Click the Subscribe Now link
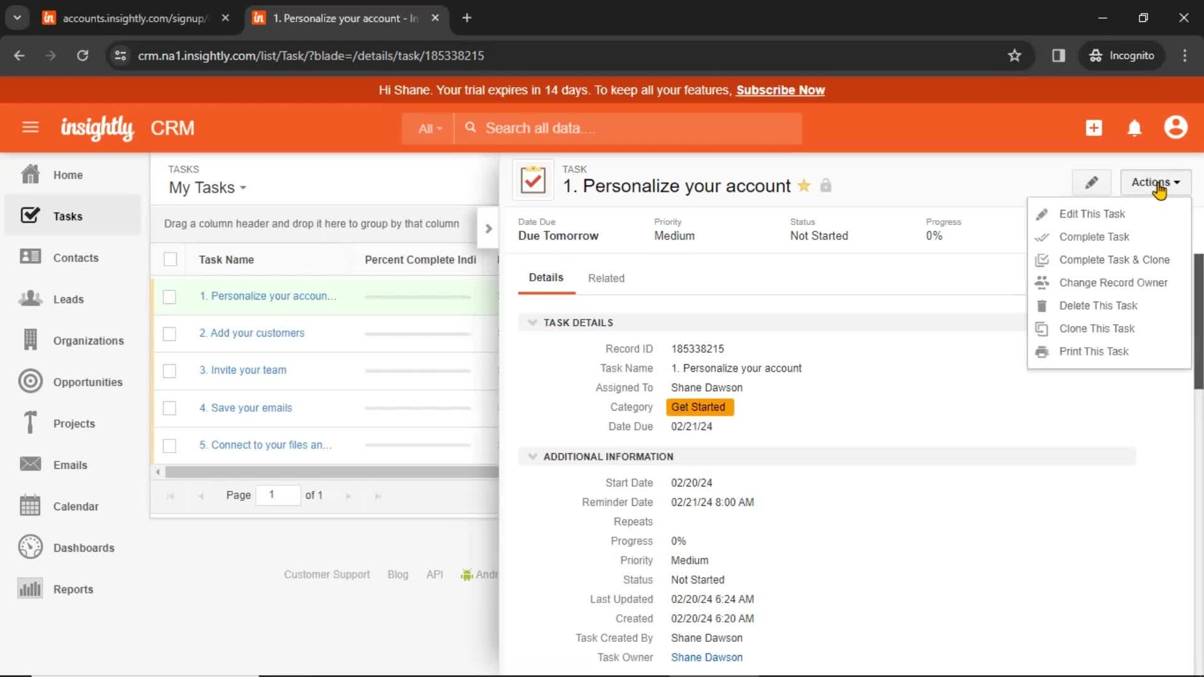The height and width of the screenshot is (677, 1204). pyautogui.click(x=780, y=90)
